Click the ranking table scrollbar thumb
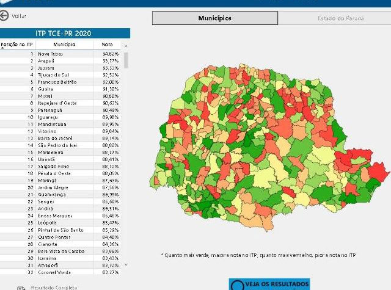391x290 pixels. 126,60
